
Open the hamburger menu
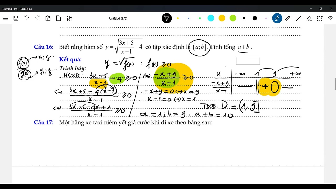pyautogui.click(x=5, y=18)
